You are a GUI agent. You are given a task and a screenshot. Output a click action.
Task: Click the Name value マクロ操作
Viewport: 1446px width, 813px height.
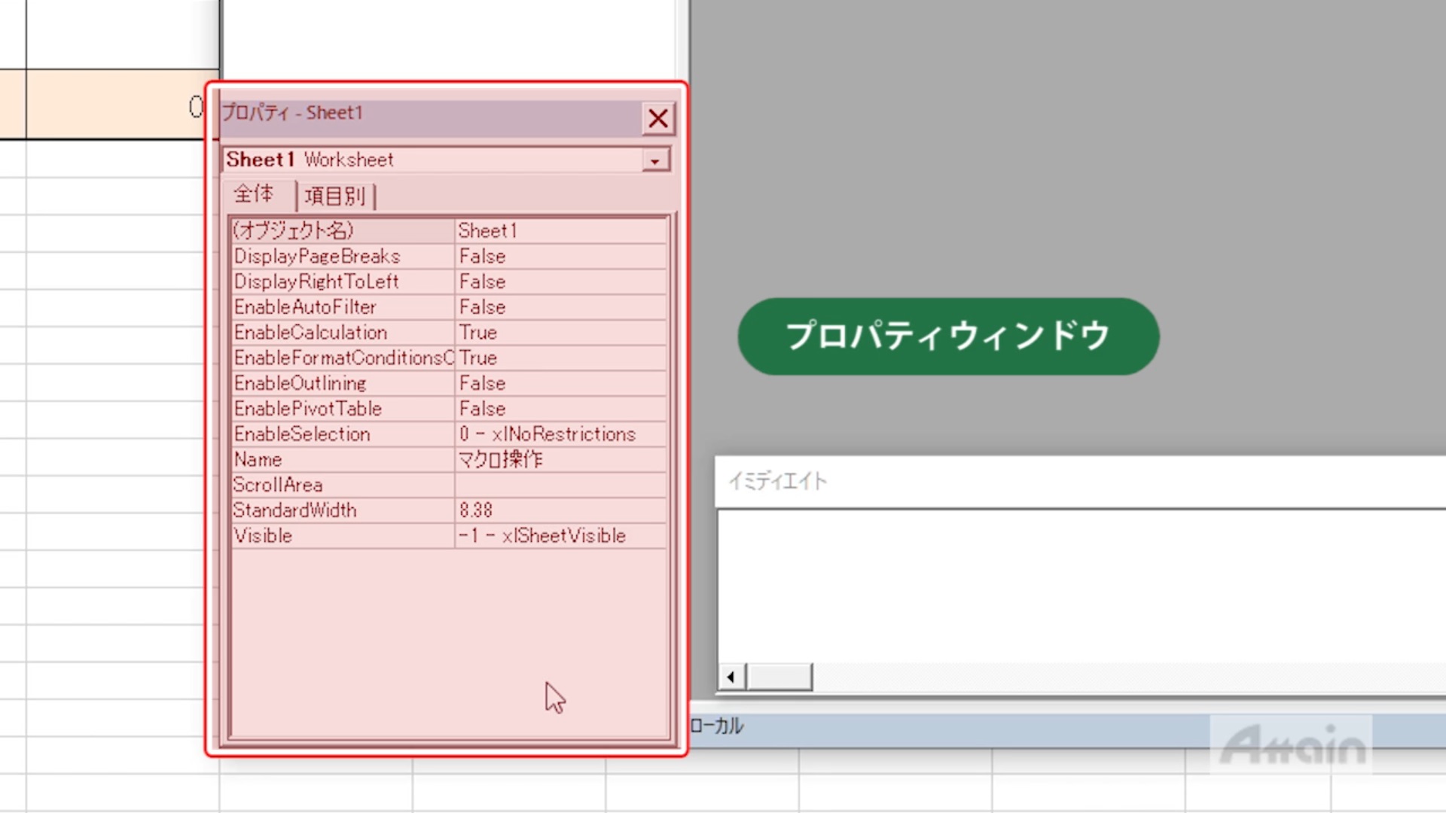(x=560, y=460)
